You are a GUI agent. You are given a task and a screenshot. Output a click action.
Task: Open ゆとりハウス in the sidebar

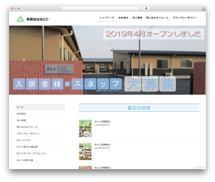tap(40, 140)
